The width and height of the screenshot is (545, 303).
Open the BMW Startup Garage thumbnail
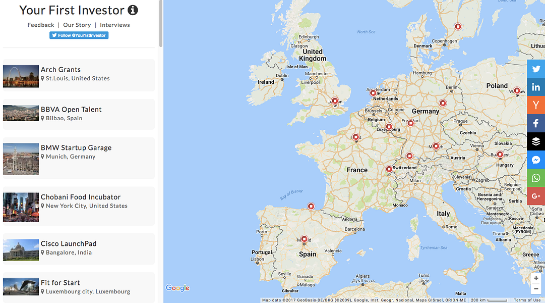(x=21, y=159)
